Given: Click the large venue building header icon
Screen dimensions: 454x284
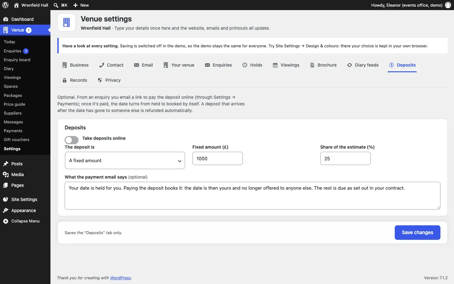Looking at the screenshot, I should tap(67, 22).
